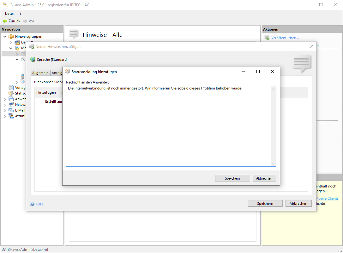This screenshot has height=253, width=343.
Task: Click the Veröffentlichen icon in Aktionen panel
Action: click(x=267, y=38)
